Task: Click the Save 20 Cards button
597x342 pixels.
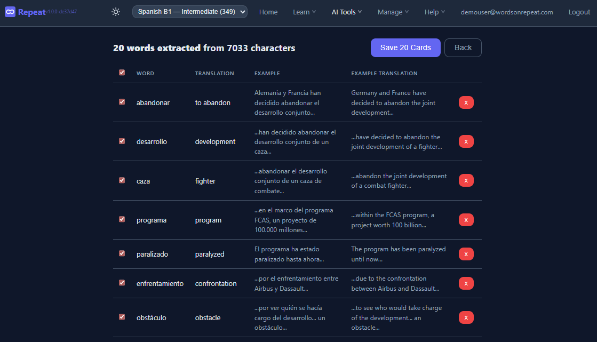Action: coord(405,47)
